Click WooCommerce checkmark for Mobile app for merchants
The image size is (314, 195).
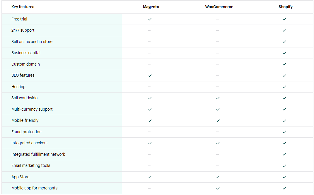point(218,188)
